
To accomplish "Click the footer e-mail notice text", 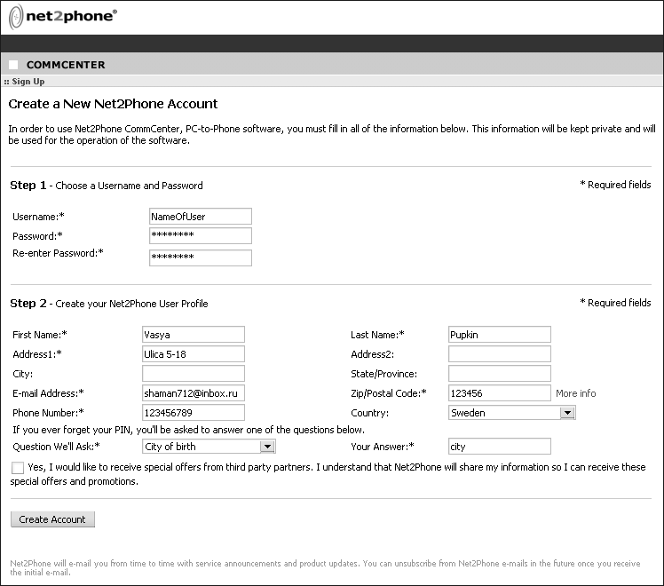I will pos(325,568).
